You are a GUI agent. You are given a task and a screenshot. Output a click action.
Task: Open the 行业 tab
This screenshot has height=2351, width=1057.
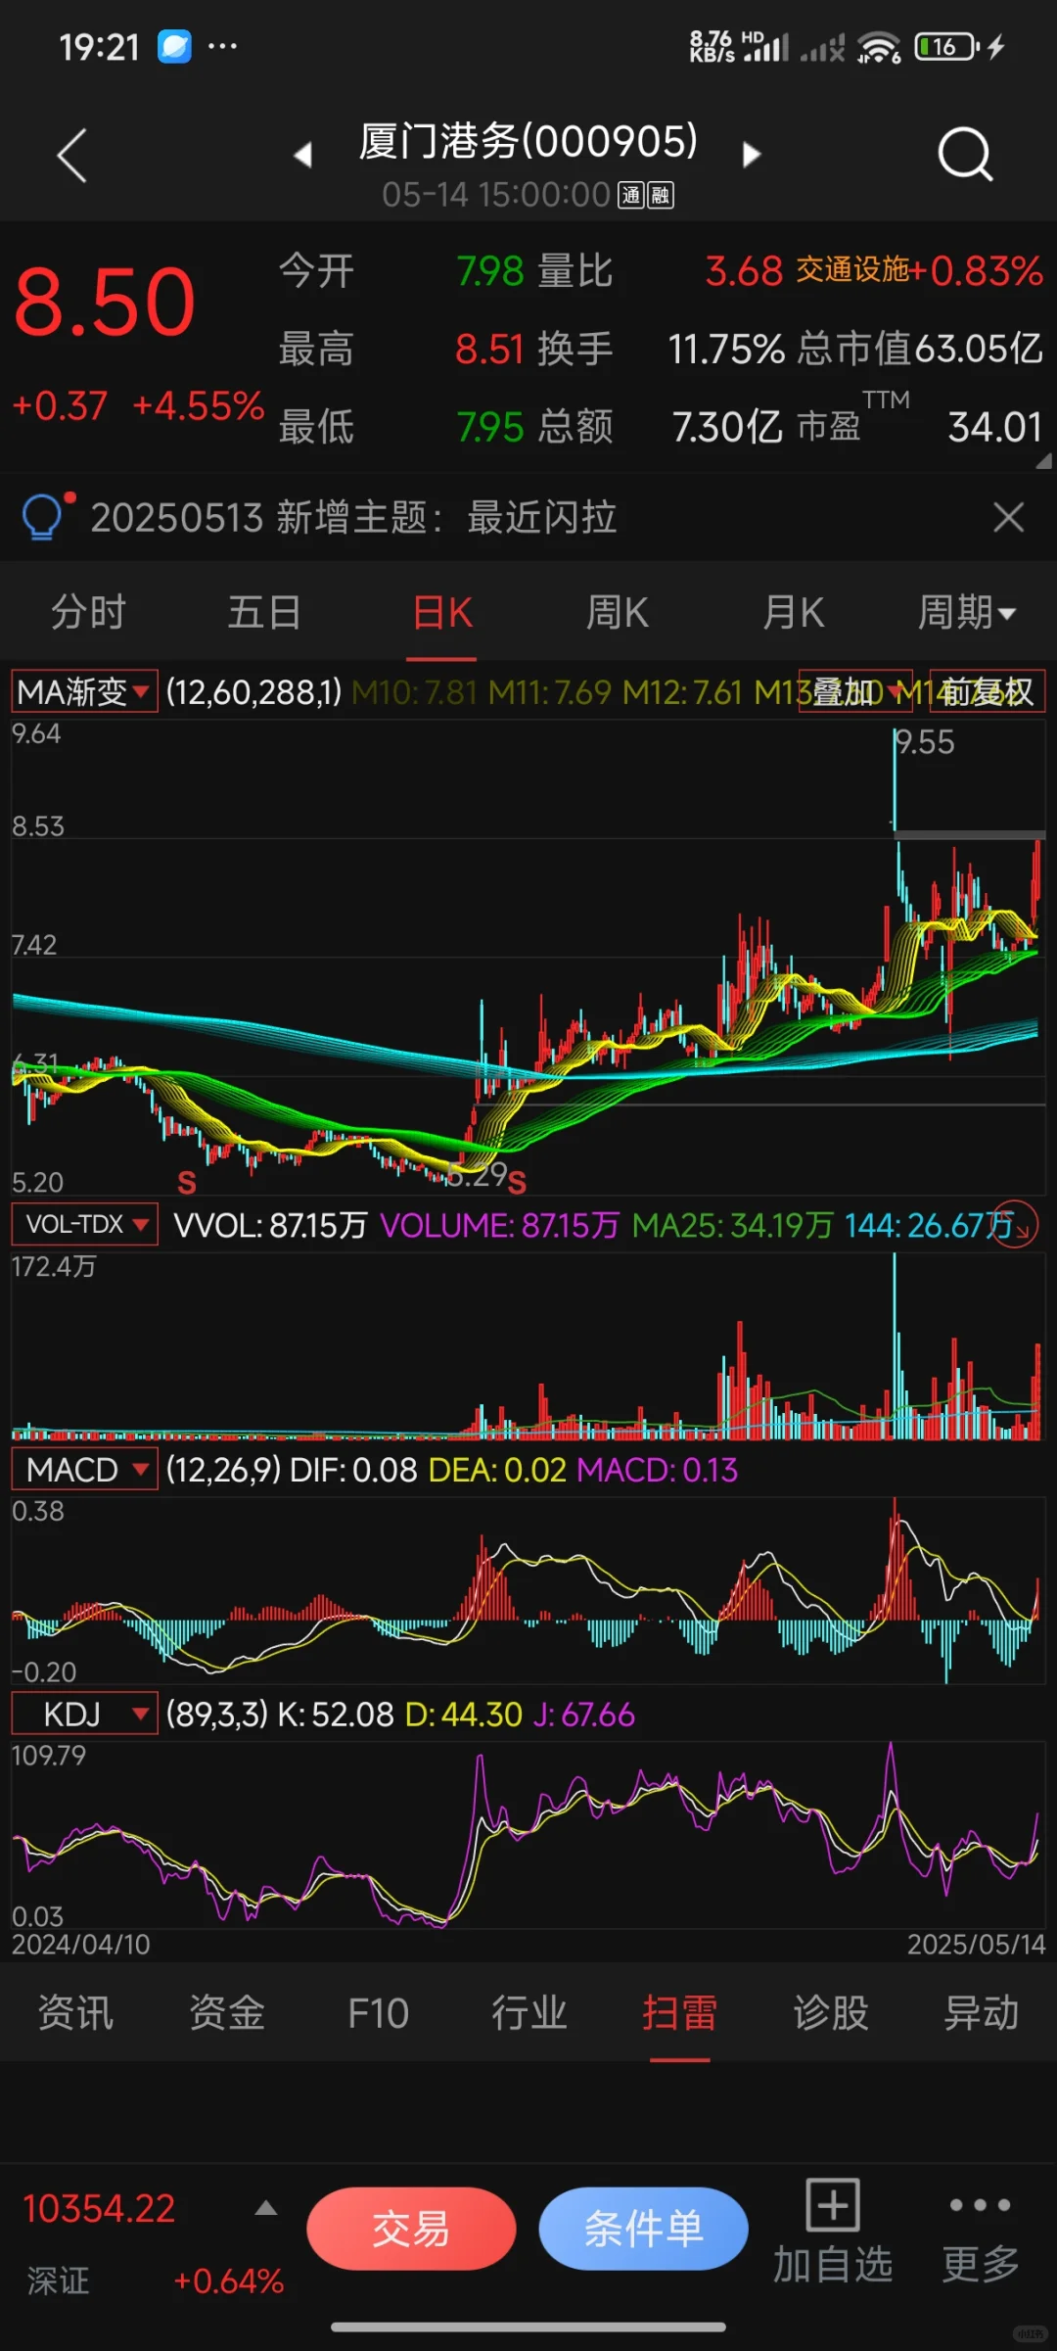(528, 2013)
